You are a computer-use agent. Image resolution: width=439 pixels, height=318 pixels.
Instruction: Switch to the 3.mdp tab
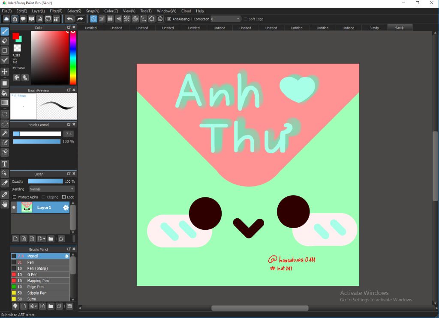374,28
